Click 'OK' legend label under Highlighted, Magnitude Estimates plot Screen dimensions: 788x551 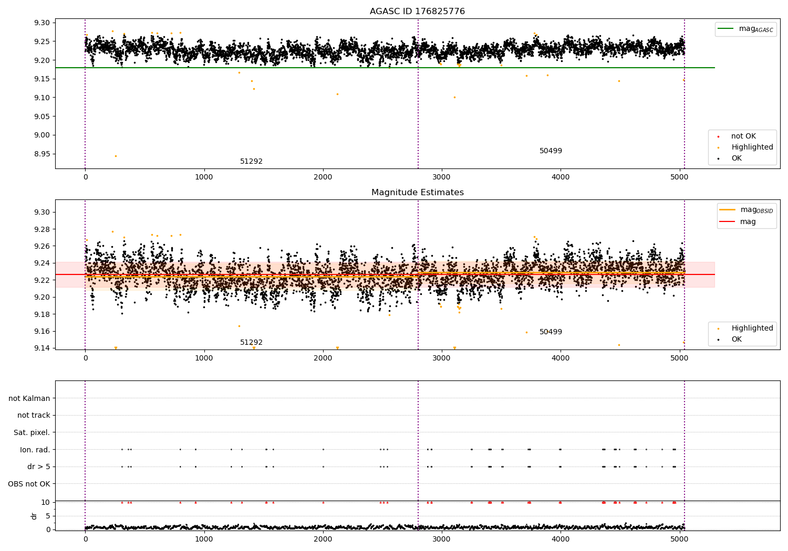(x=737, y=340)
